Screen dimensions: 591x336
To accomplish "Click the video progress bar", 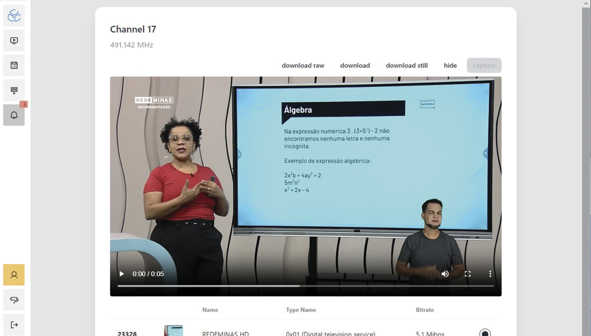I will pyautogui.click(x=306, y=286).
